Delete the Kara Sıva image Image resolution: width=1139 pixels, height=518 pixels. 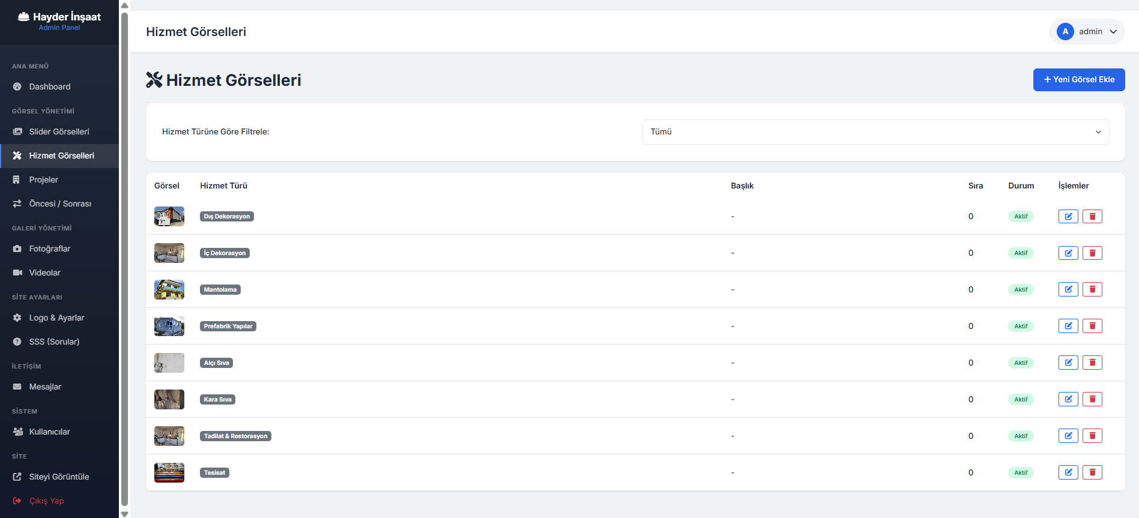click(1092, 400)
